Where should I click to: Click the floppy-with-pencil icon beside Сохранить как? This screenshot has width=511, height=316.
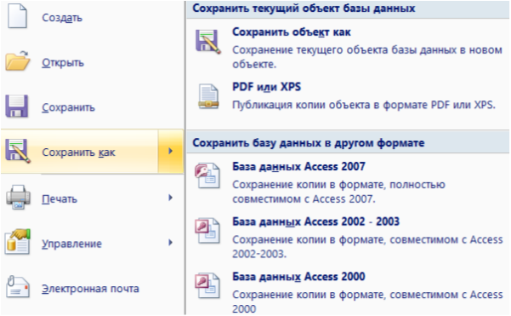coord(18,151)
